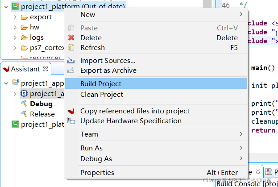
Task: Collapse project1_app in Assistant view
Action: tap(6, 83)
